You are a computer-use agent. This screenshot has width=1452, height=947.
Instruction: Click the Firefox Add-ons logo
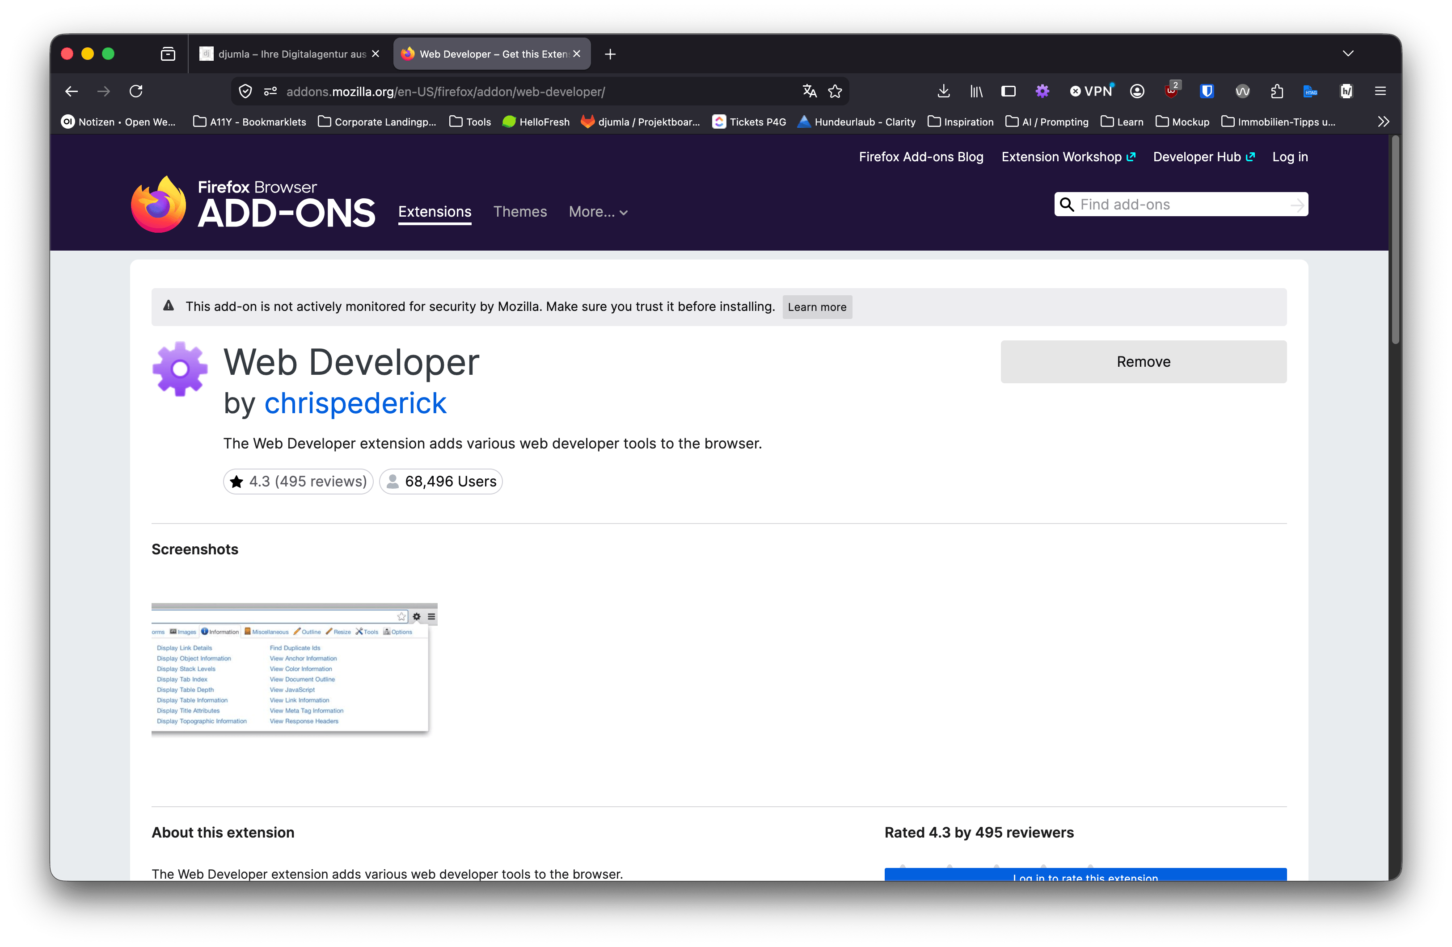253,204
